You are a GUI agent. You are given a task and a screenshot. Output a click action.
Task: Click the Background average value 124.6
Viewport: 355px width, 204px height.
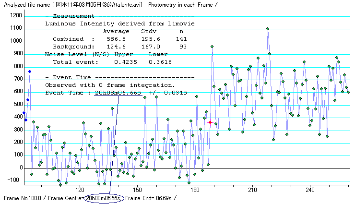(x=116, y=47)
